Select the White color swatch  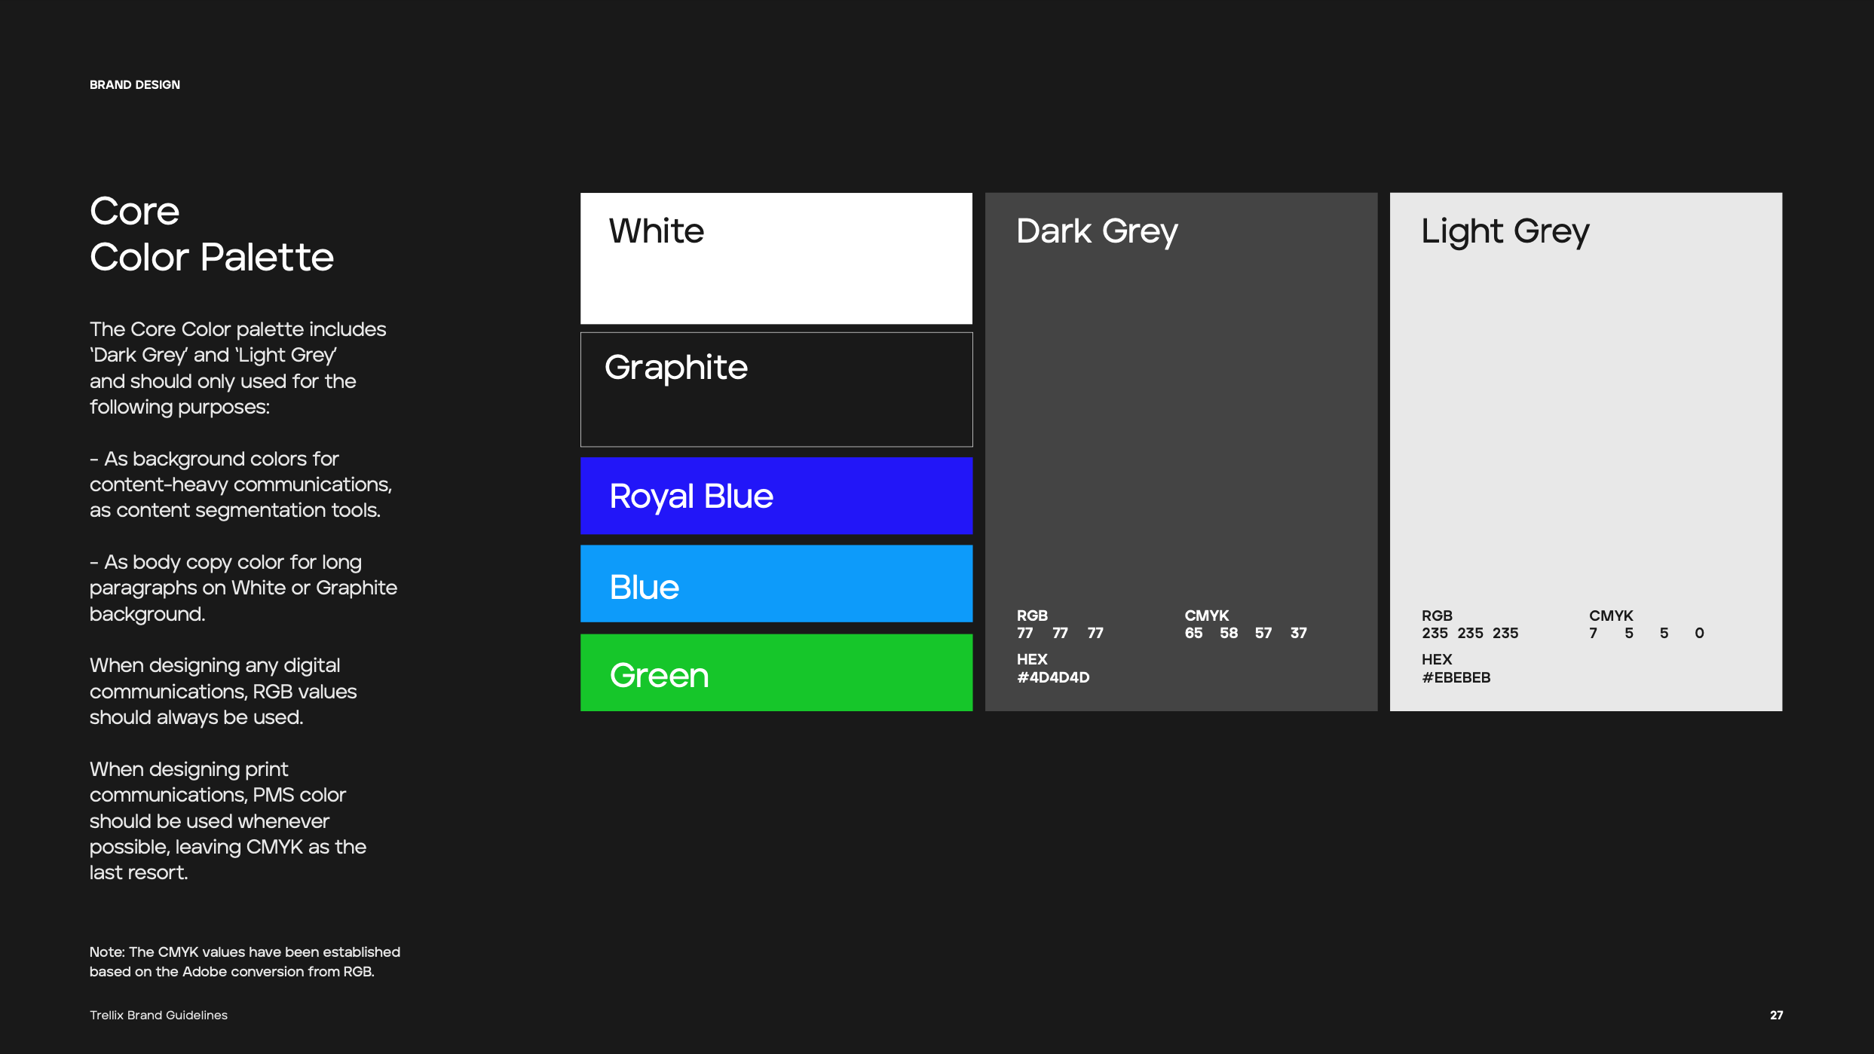(776, 258)
